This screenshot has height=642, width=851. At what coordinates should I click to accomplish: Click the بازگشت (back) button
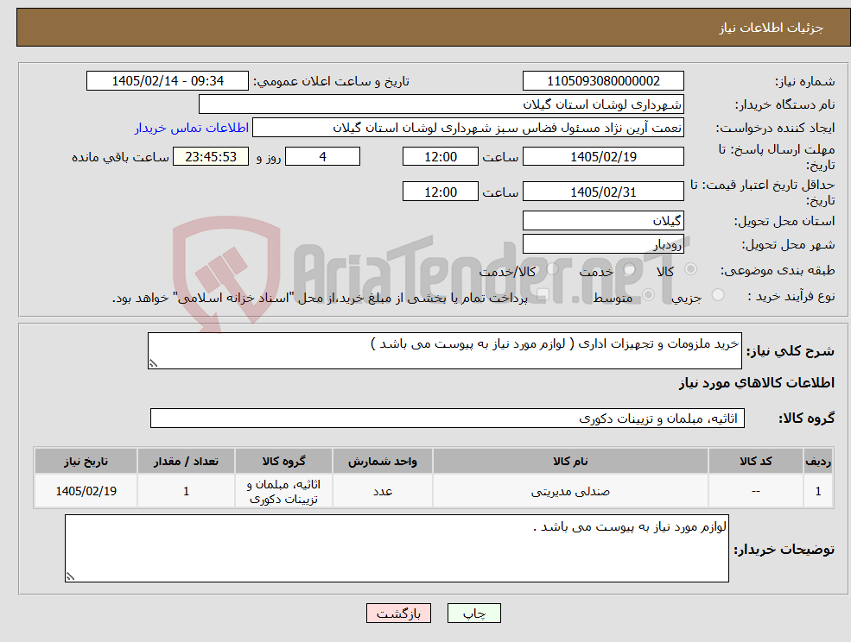click(398, 614)
